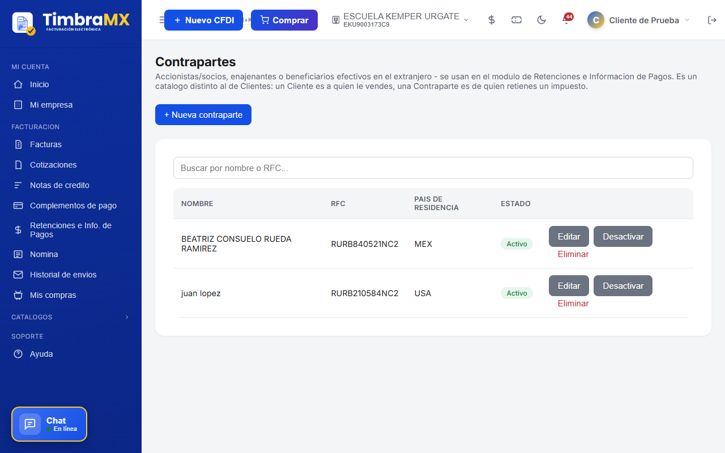
Task: Click the user avatar circle with C
Action: 596,20
